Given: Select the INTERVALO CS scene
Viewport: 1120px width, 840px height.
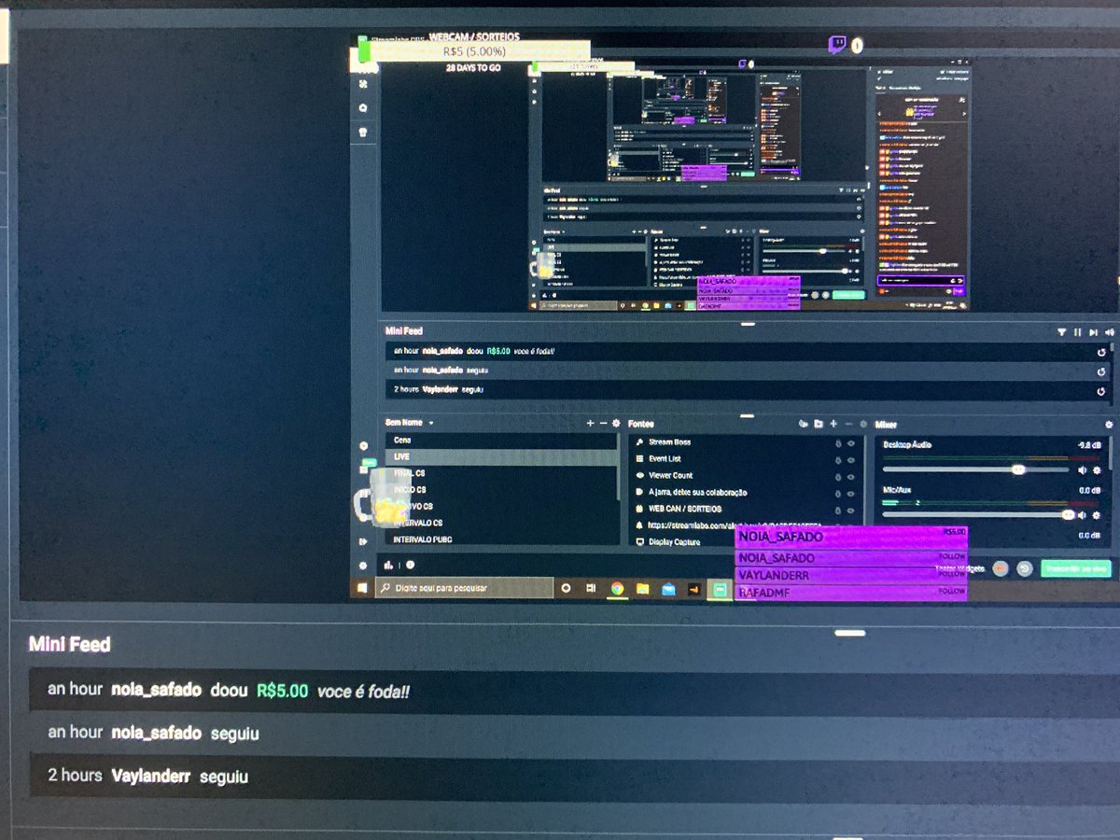Looking at the screenshot, I should 501,523.
